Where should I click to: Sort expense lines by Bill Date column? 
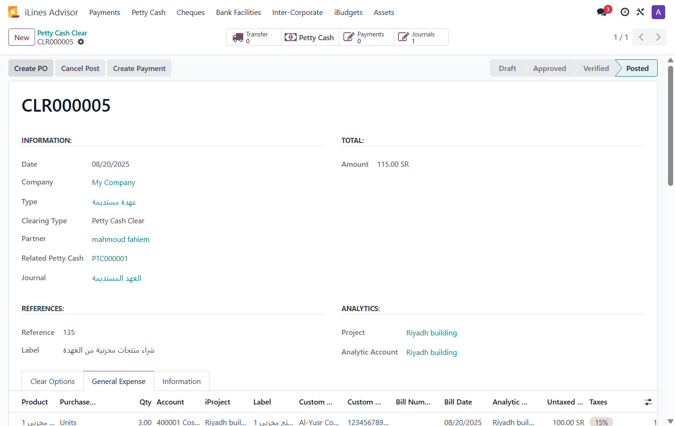(x=458, y=402)
